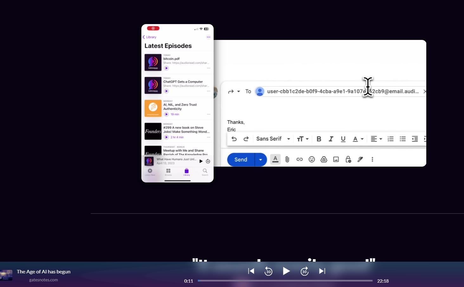Image resolution: width=464 pixels, height=287 pixels.
Task: Open the Send options arrow
Action: coord(260,159)
